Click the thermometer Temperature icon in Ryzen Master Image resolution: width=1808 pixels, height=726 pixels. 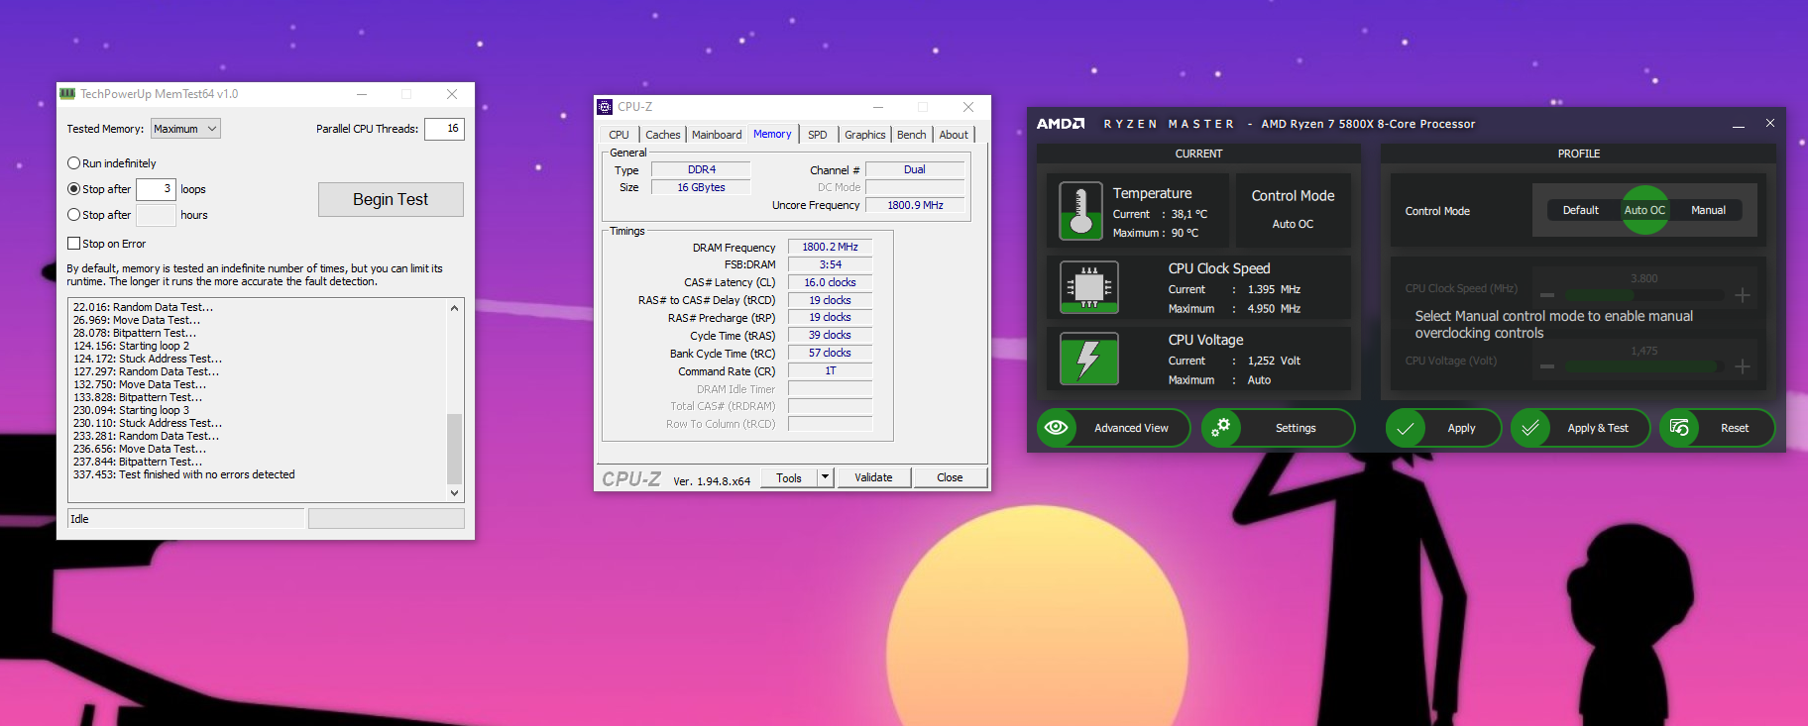(x=1081, y=211)
